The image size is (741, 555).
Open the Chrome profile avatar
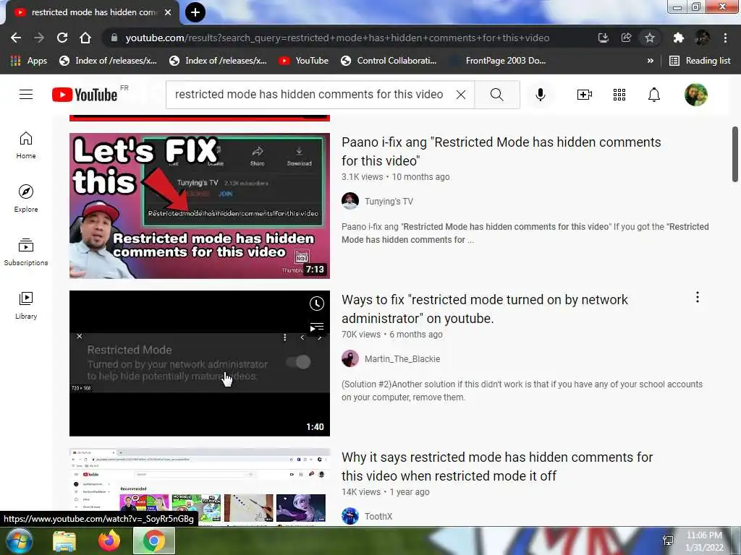pos(702,38)
